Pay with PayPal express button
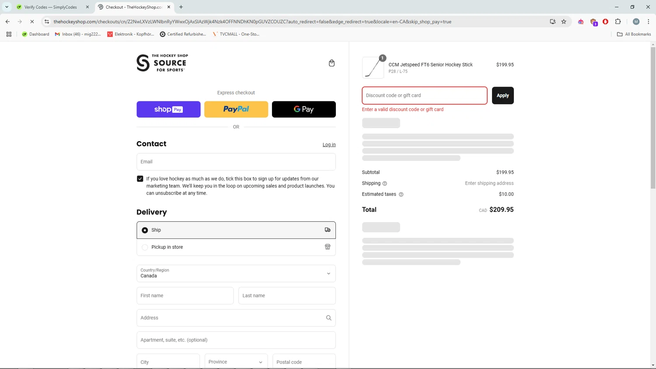Screen dimensions: 656x369 (x=236, y=109)
